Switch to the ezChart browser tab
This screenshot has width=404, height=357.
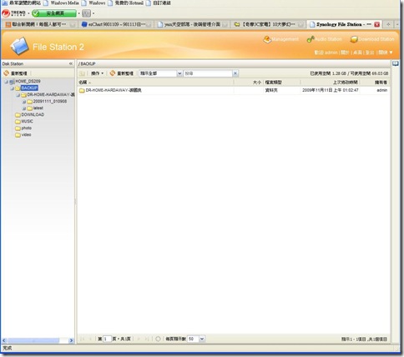pyautogui.click(x=116, y=24)
